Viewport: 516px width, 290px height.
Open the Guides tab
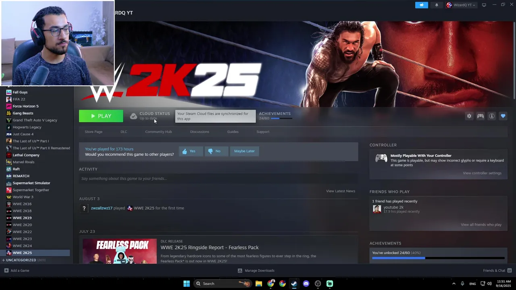233,132
